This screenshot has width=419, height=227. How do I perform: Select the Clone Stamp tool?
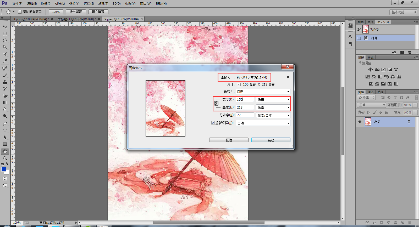click(x=5, y=82)
